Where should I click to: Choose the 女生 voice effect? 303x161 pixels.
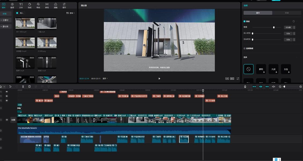[x=286, y=69]
